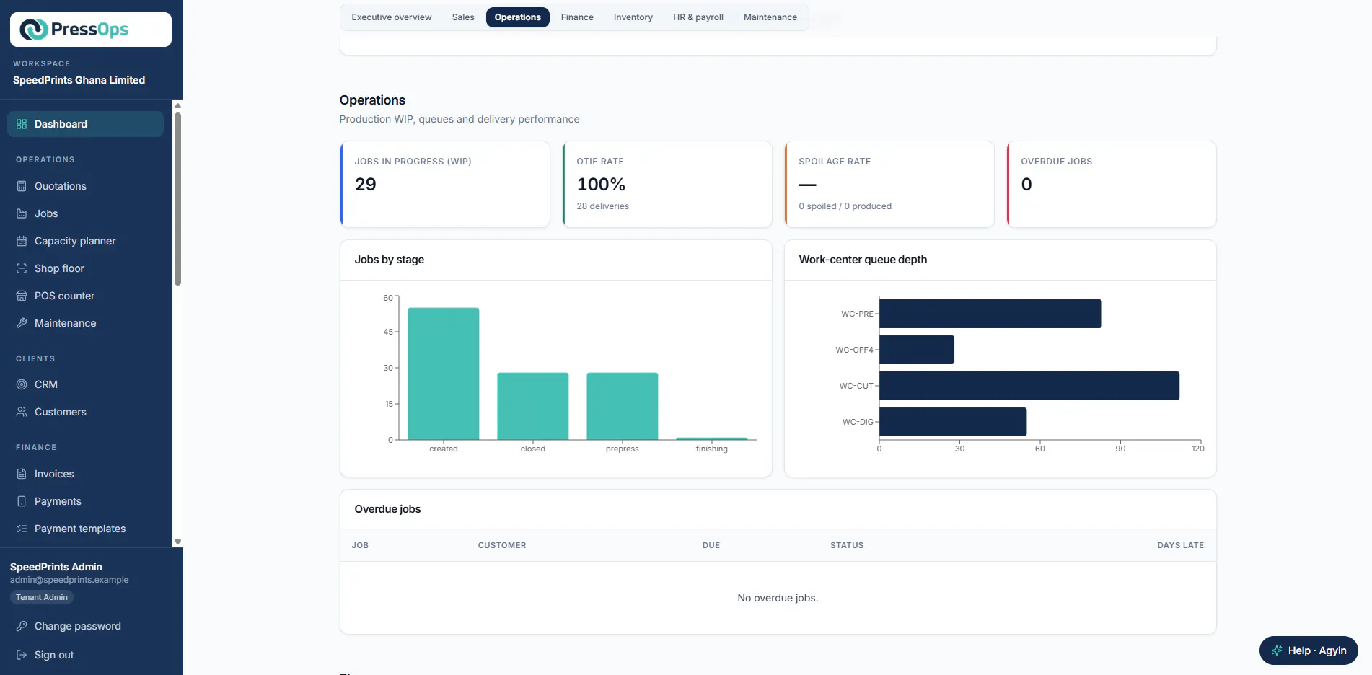Click the POS counter store icon

(22, 296)
